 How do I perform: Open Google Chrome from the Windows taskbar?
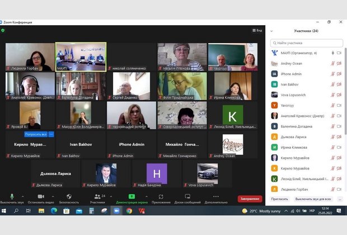click(129, 211)
